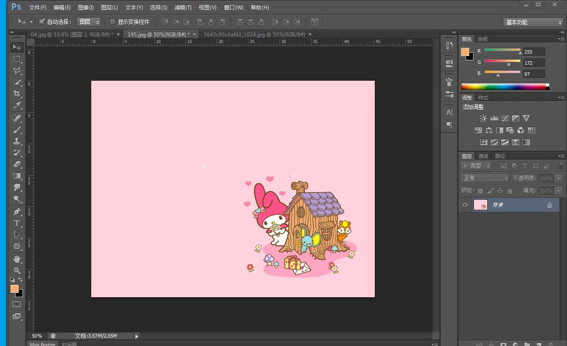Toggle the layer filter on/off switch
567x346 pixels.
click(562, 165)
